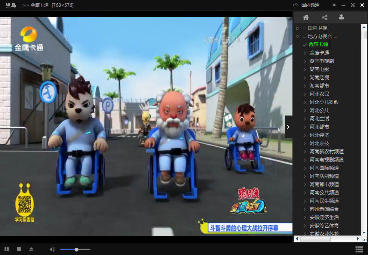Image resolution: width=368 pixels, height=255 pixels.
Task: Select the 河南电视剧频道 channel
Action: [x=326, y=160]
